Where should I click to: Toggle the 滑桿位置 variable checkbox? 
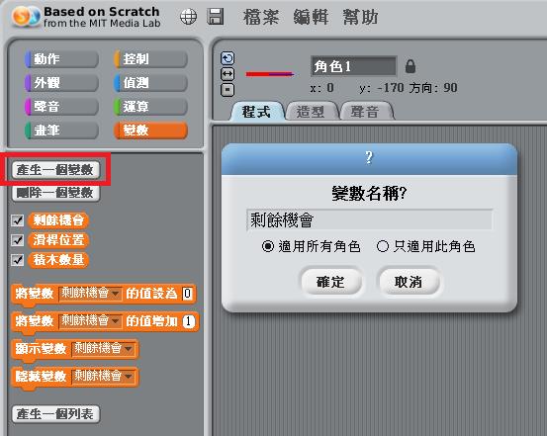[18, 240]
